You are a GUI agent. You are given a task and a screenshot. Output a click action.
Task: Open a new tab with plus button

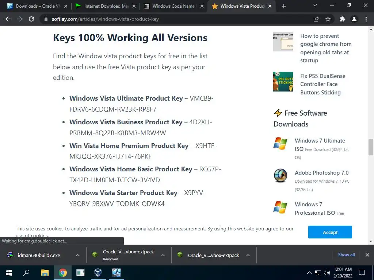[283, 6]
